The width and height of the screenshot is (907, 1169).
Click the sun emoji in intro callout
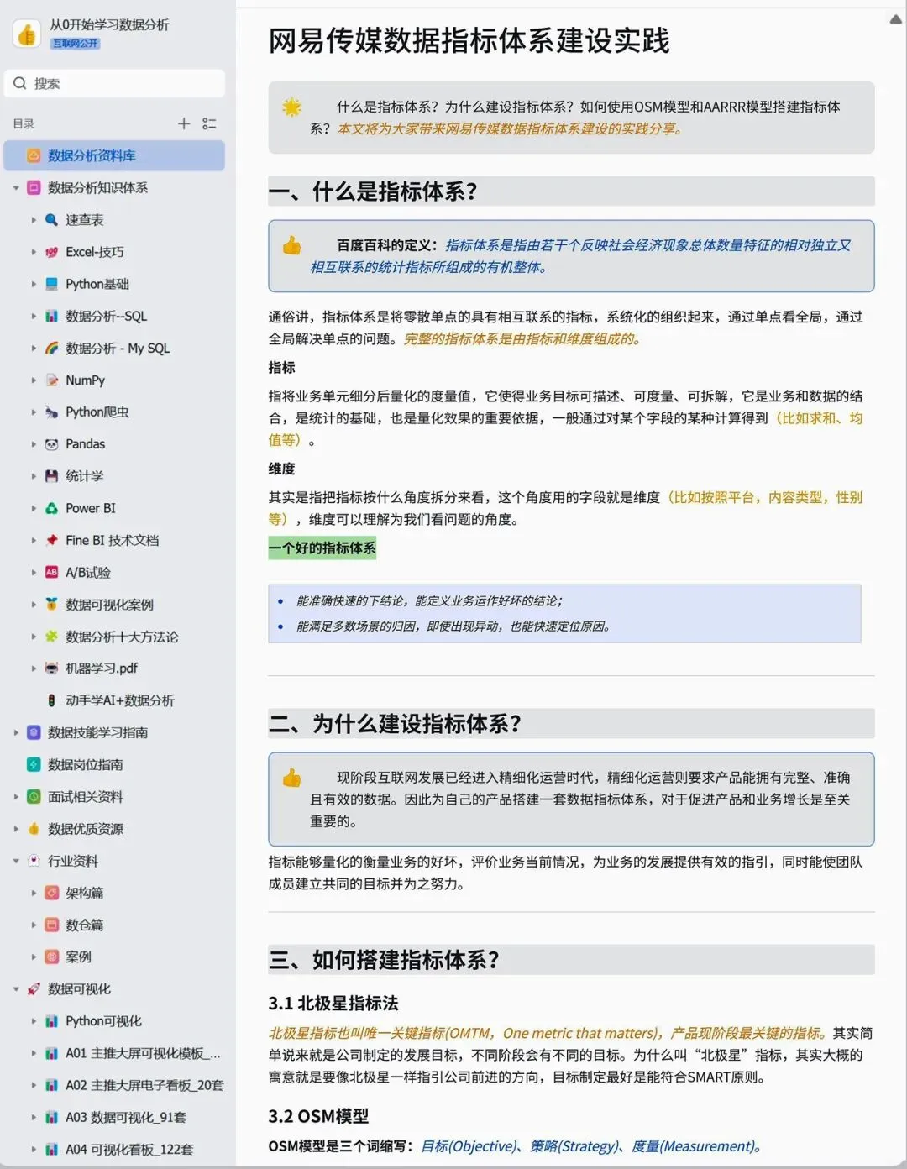click(x=291, y=107)
